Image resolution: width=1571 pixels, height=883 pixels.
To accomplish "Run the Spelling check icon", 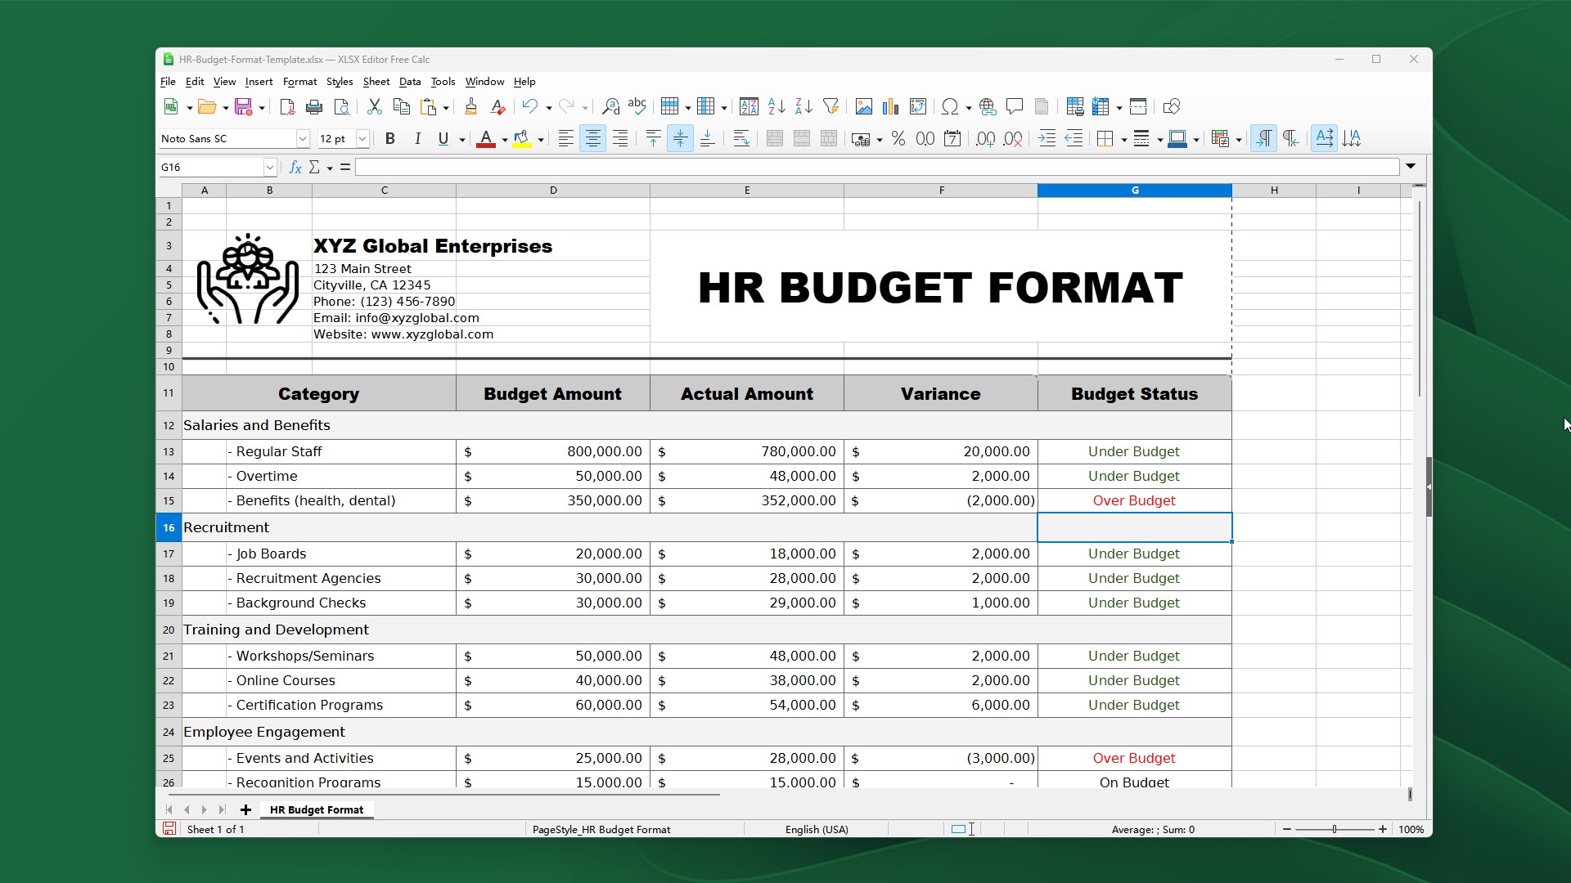I will click(637, 107).
